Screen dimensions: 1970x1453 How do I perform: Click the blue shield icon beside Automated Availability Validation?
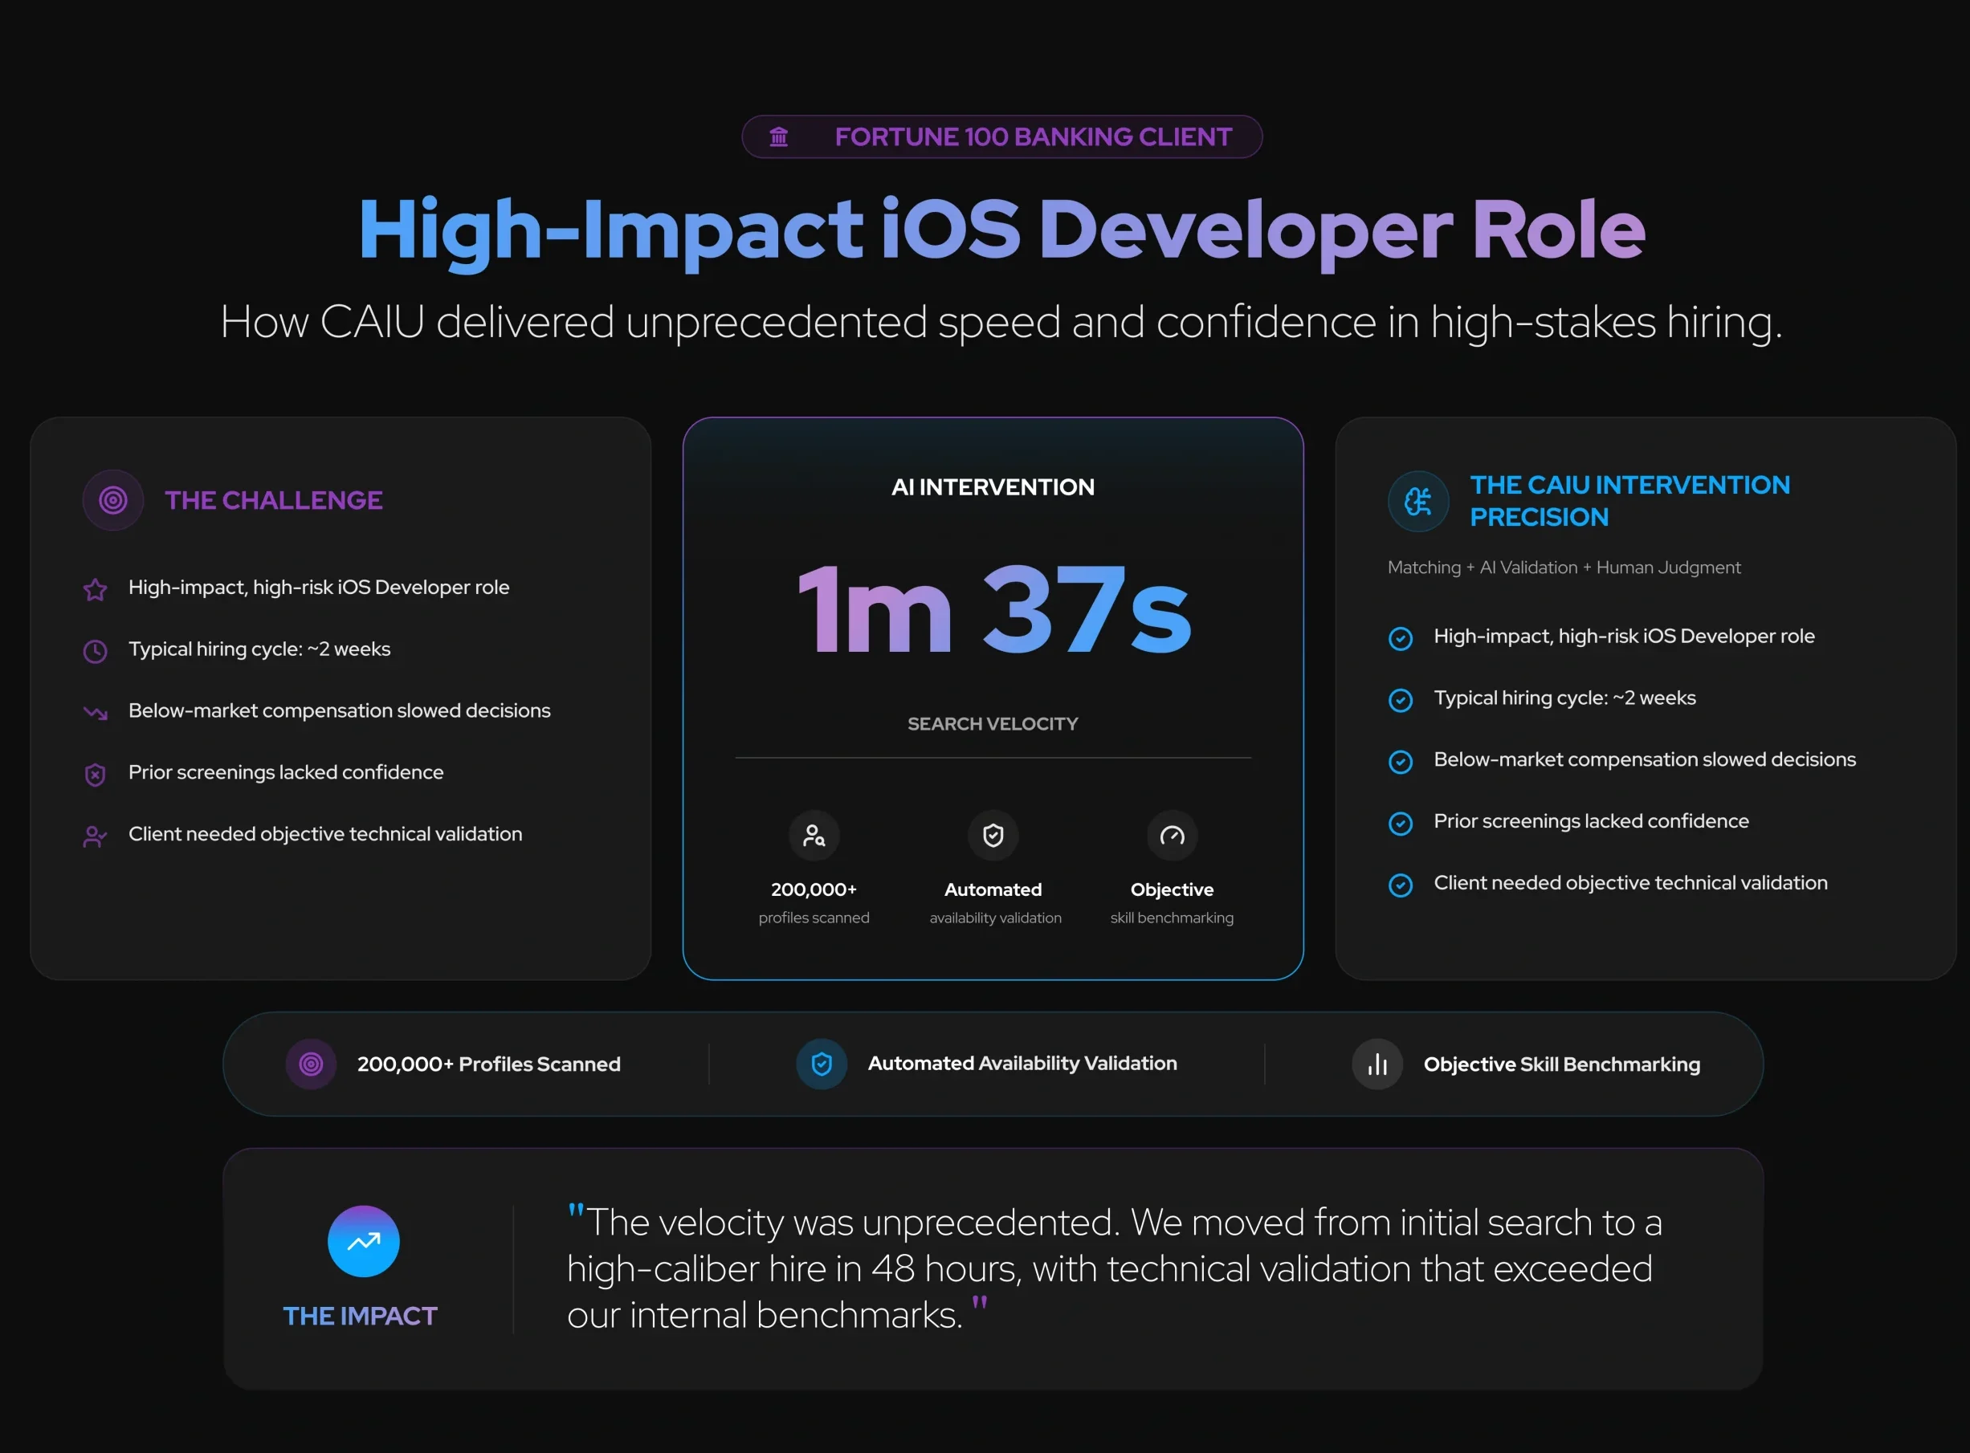pos(821,1064)
